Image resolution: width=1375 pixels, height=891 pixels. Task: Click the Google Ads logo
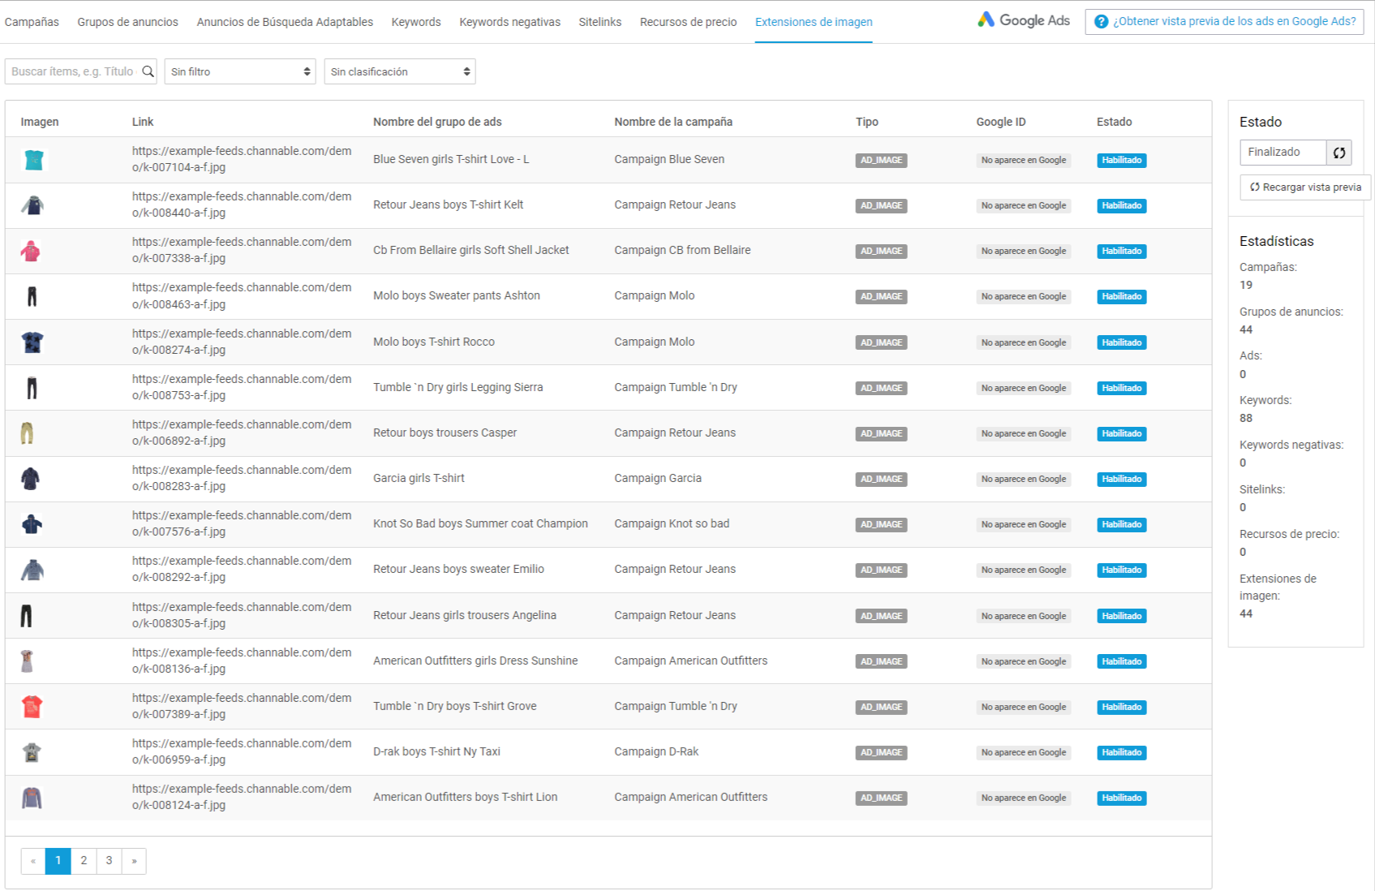tap(1023, 20)
